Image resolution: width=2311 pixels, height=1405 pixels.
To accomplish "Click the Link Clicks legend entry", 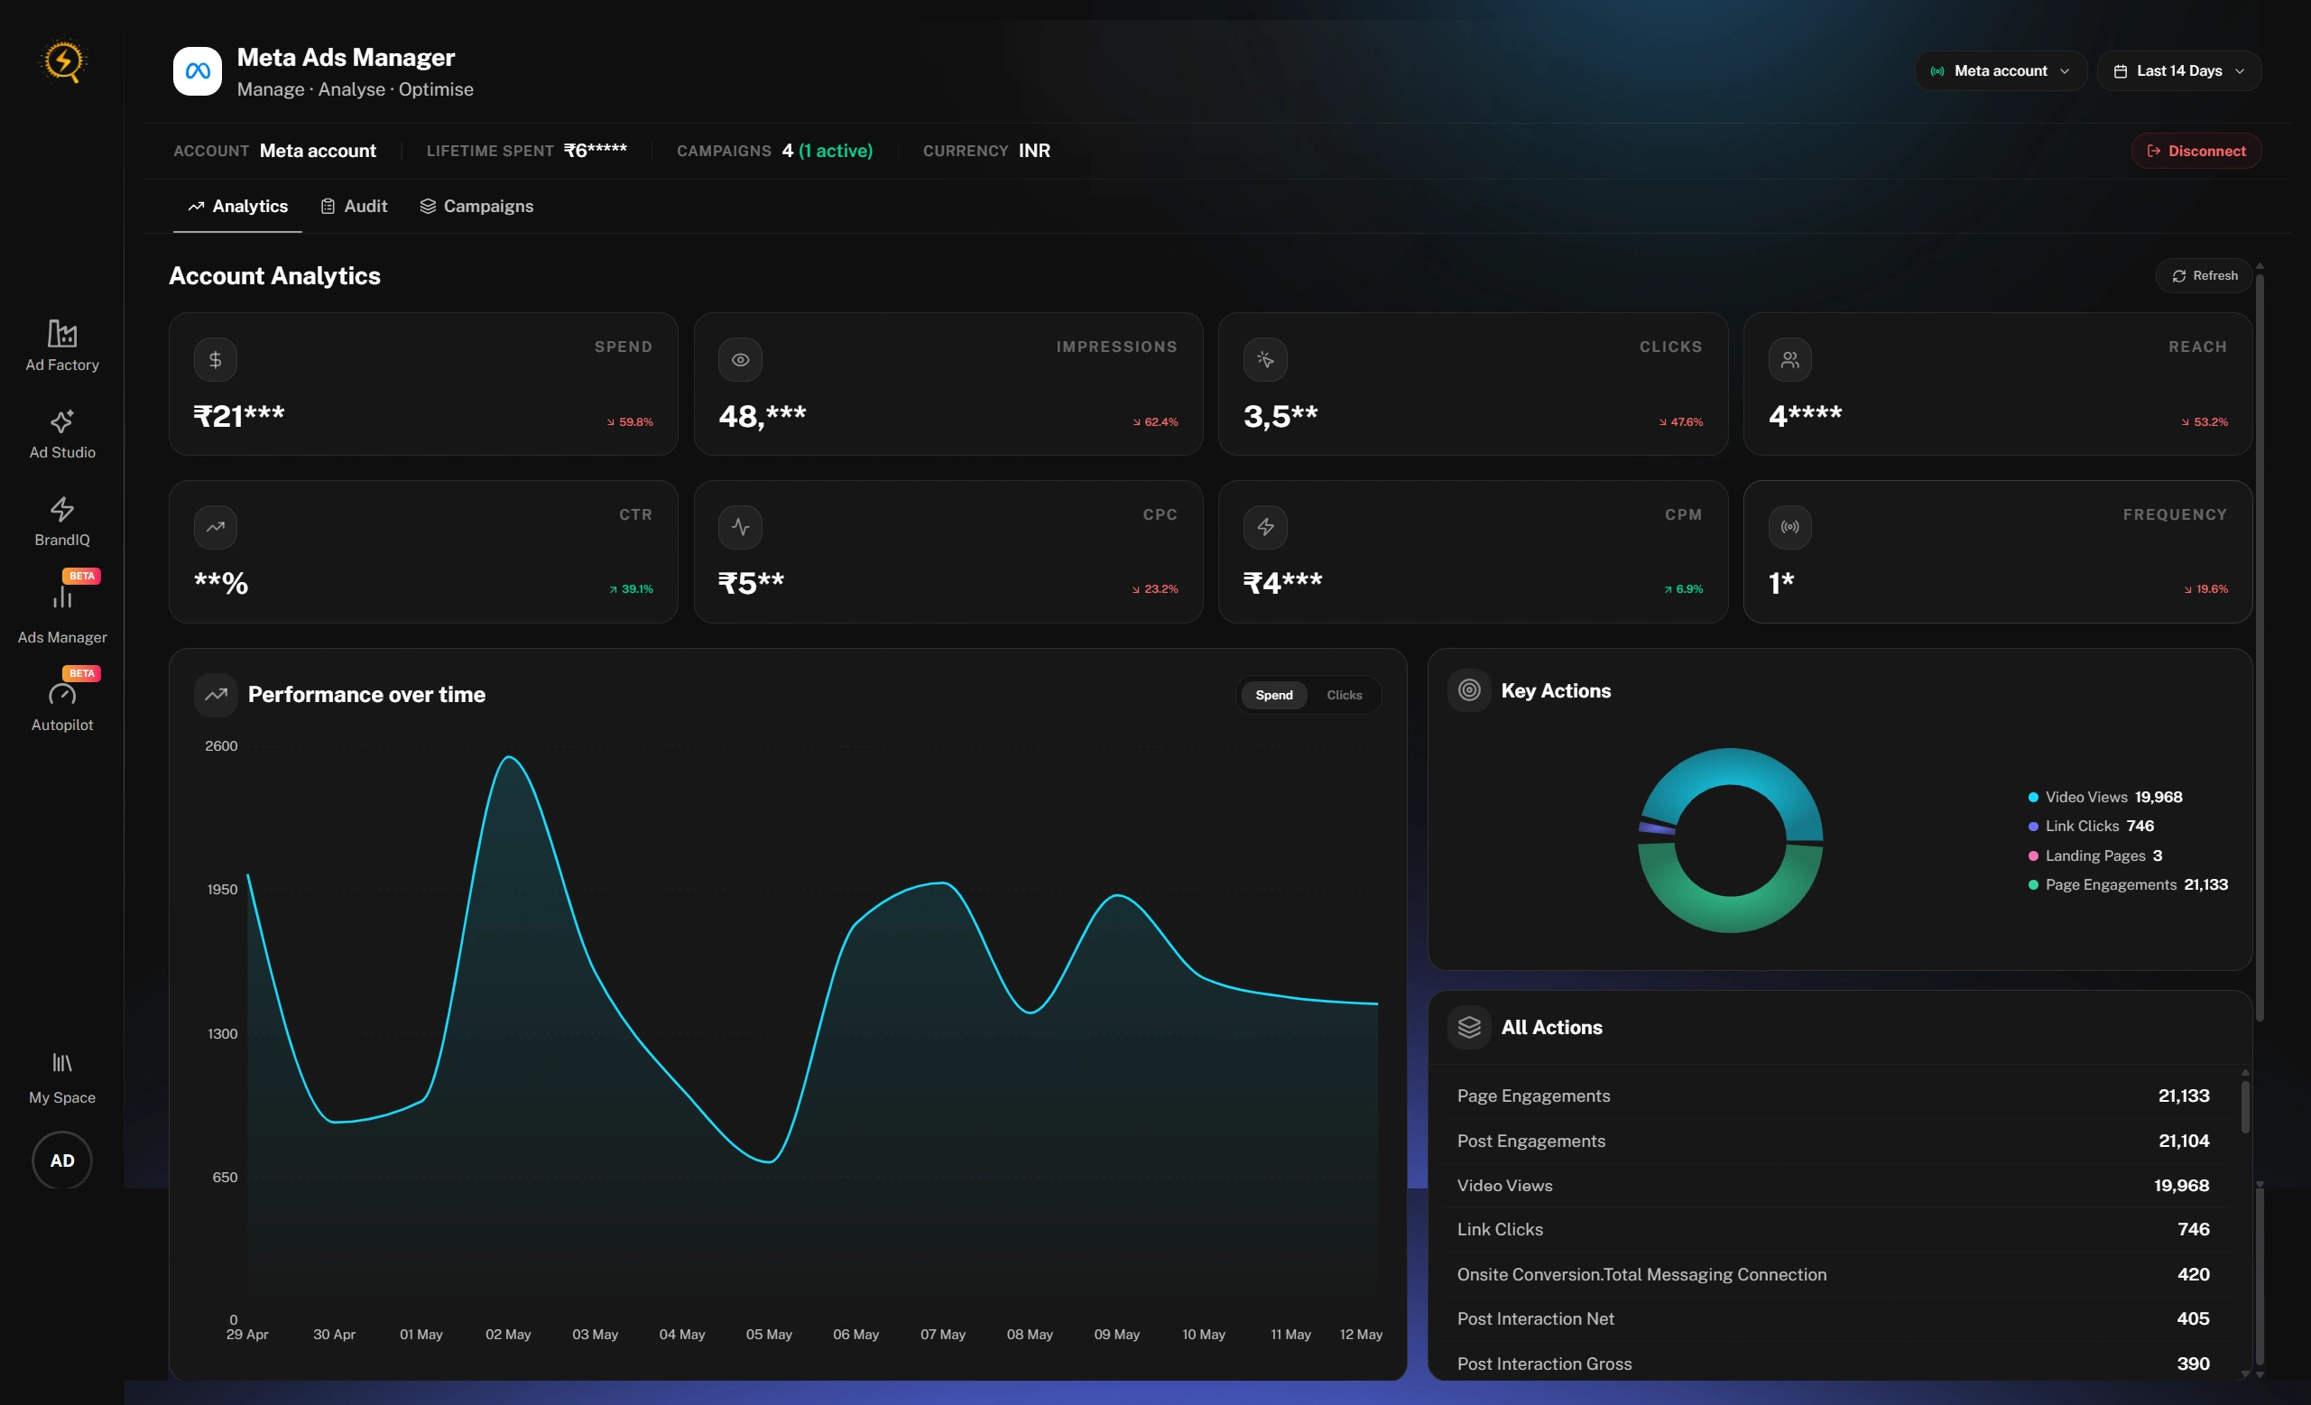I will pyautogui.click(x=2091, y=827).
